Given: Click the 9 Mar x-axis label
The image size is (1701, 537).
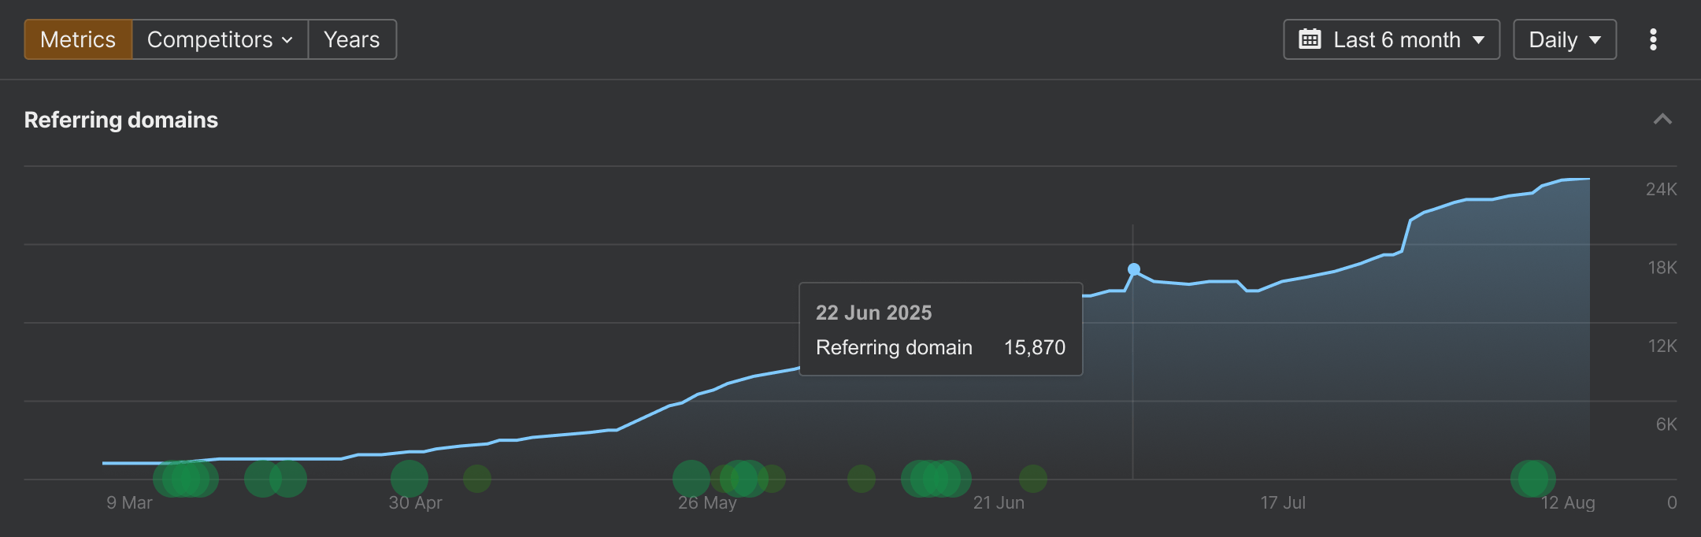Looking at the screenshot, I should (x=129, y=502).
